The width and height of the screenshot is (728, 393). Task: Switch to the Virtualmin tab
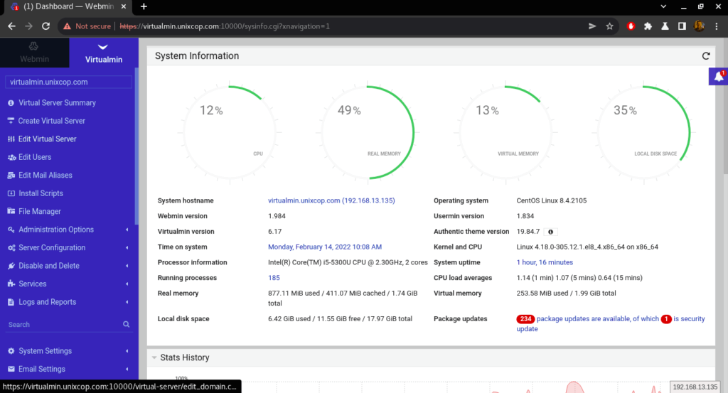[104, 53]
